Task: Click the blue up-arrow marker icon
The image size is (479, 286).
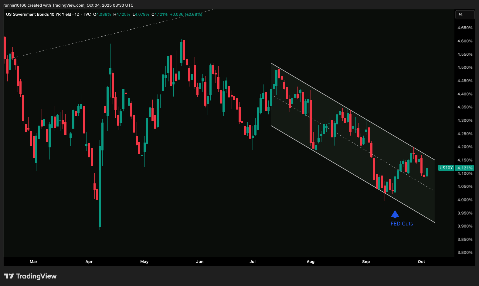Action: (395, 215)
